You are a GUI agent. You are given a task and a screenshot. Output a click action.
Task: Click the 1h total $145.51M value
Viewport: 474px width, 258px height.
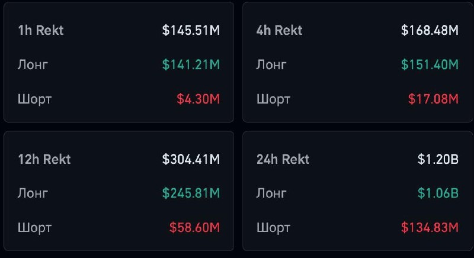pos(191,30)
